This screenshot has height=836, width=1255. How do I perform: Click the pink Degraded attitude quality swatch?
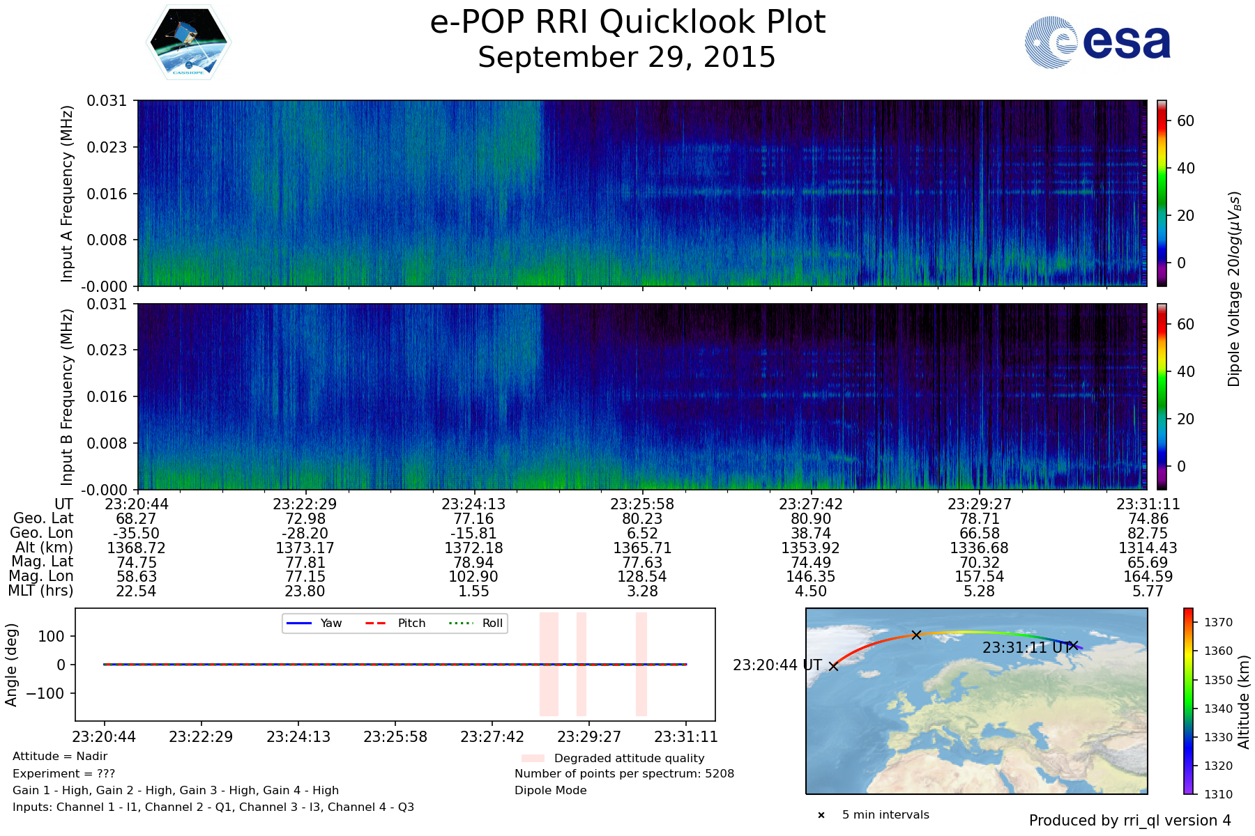coord(533,758)
